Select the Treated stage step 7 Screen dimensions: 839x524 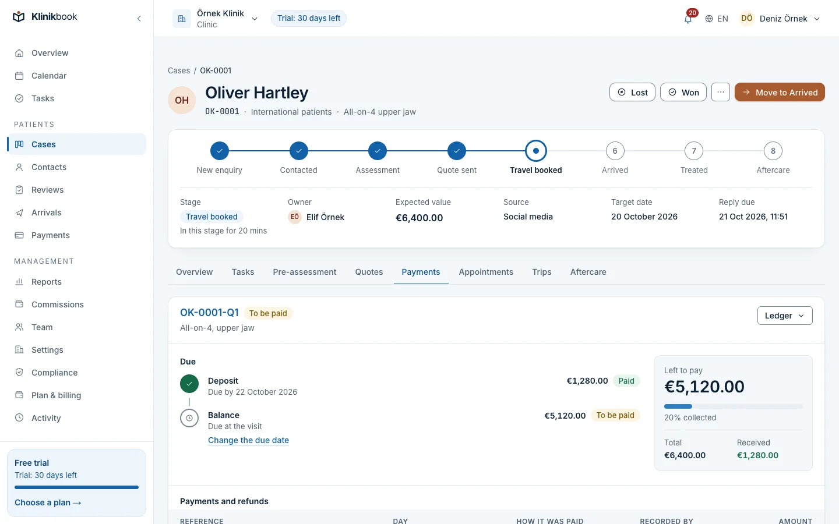694,151
